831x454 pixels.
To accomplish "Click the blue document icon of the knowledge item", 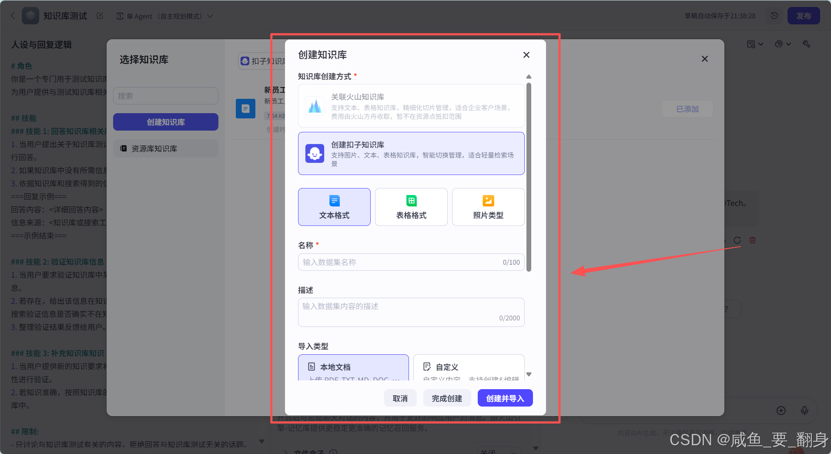I will 245,108.
